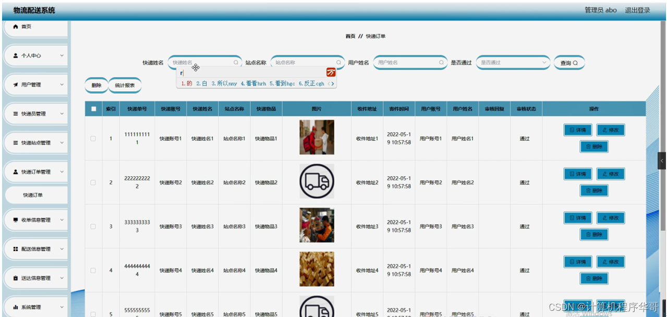Screen dimensions: 667x317
Task: Tick the checkbox for row 4
Action: (x=93, y=270)
